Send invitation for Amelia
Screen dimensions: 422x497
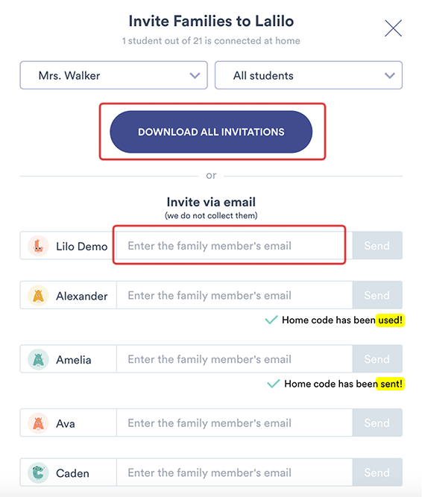click(377, 359)
